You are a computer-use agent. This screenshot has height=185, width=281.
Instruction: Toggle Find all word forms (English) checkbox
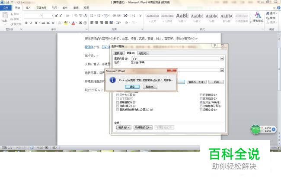pos(118,110)
